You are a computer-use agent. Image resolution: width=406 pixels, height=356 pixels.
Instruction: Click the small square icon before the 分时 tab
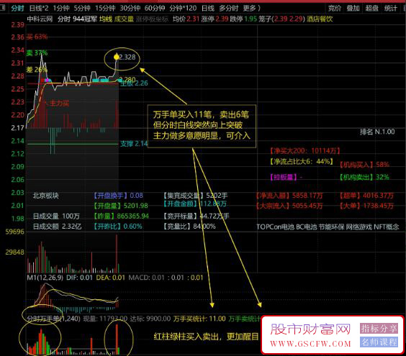point(2,8)
